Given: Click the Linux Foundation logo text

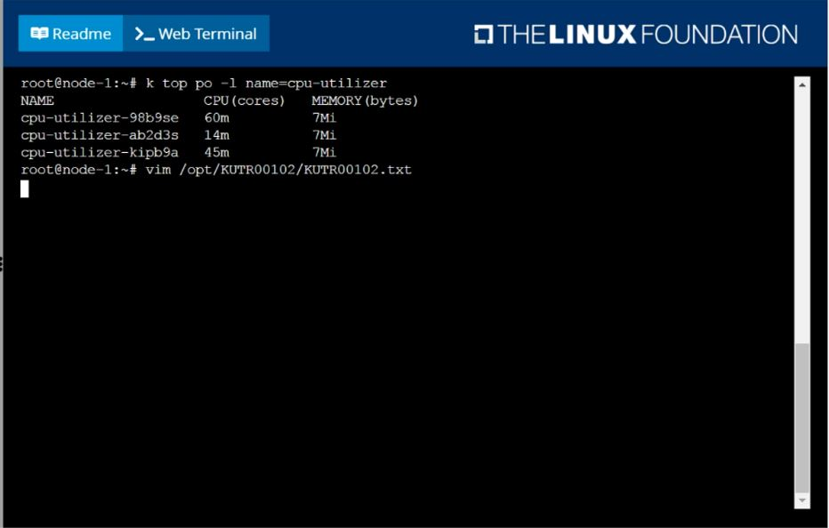Looking at the screenshot, I should tap(647, 35).
